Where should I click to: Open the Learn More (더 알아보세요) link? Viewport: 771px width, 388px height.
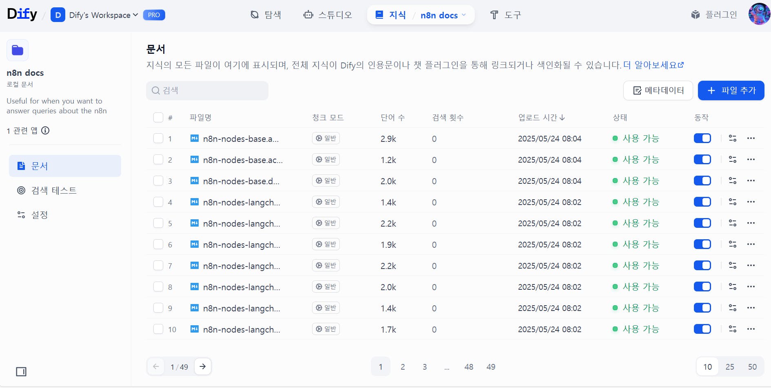pyautogui.click(x=653, y=65)
